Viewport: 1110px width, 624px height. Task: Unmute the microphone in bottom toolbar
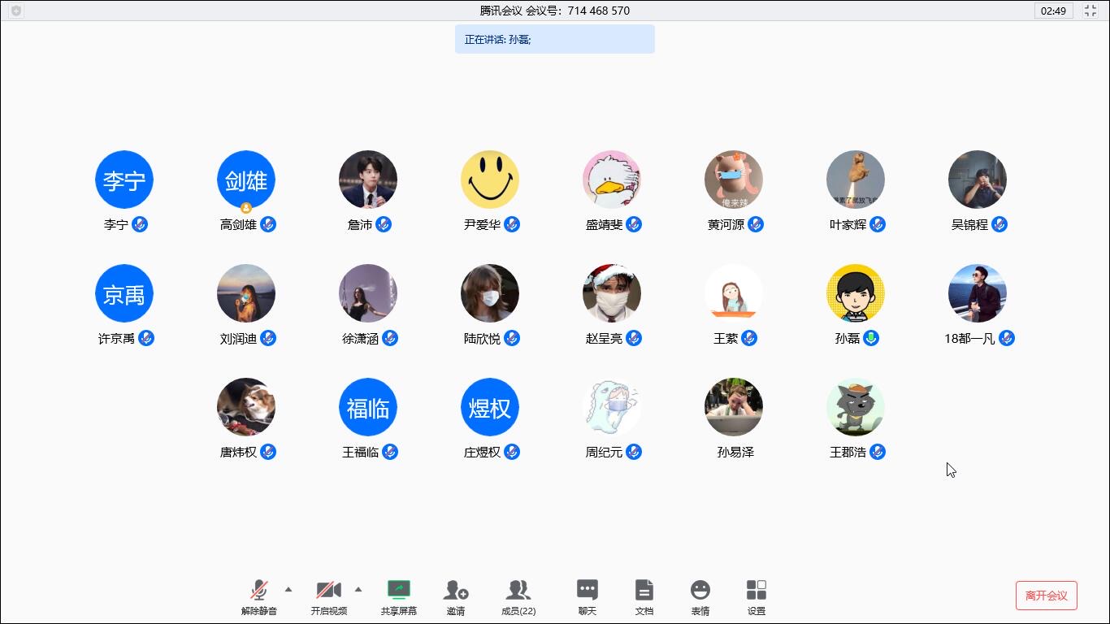(259, 591)
